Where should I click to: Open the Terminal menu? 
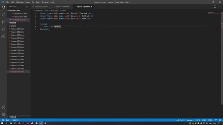pyautogui.click(x=45, y=2)
